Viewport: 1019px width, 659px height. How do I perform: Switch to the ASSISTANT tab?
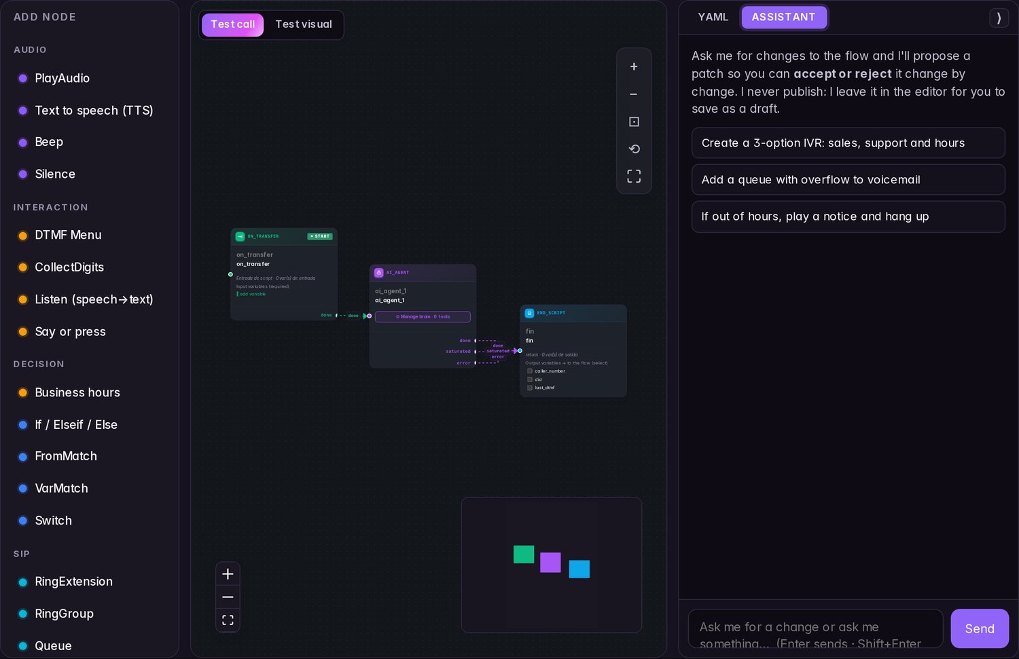pos(784,17)
